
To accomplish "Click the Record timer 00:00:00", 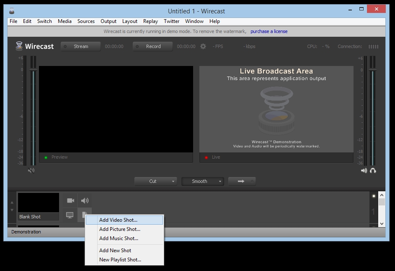I will (186, 46).
